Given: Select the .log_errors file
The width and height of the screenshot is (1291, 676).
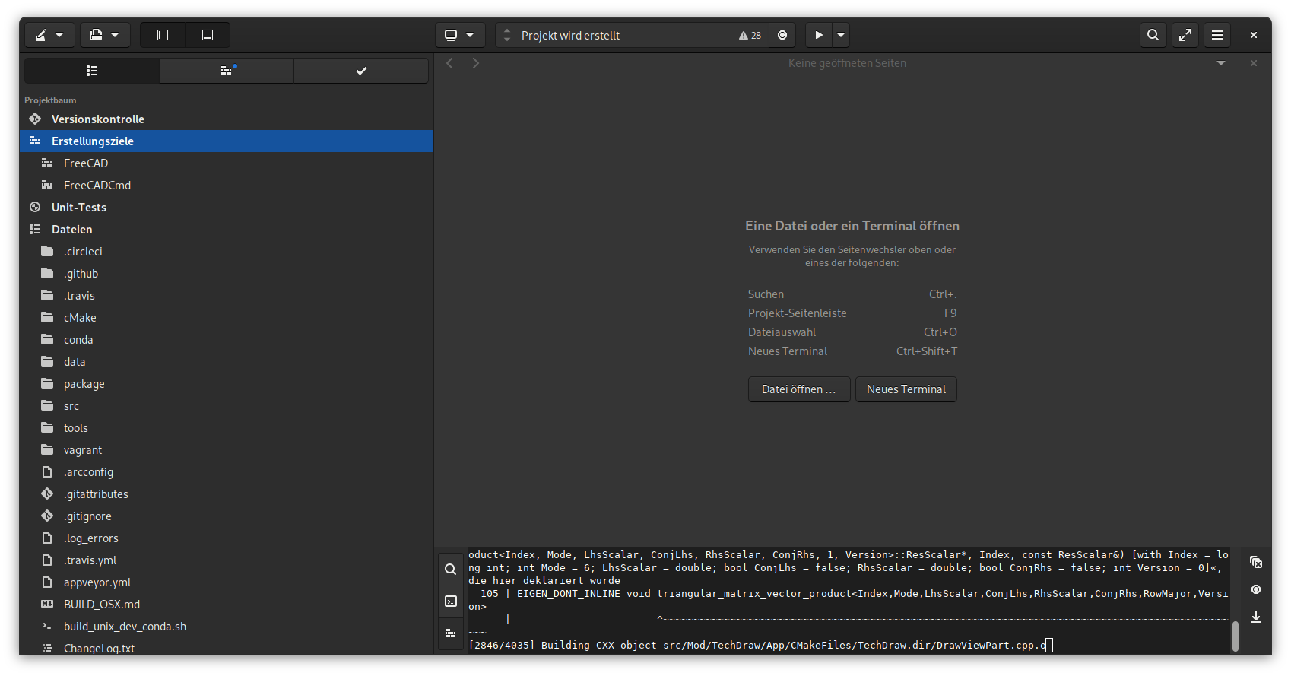Looking at the screenshot, I should tap(227, 538).
